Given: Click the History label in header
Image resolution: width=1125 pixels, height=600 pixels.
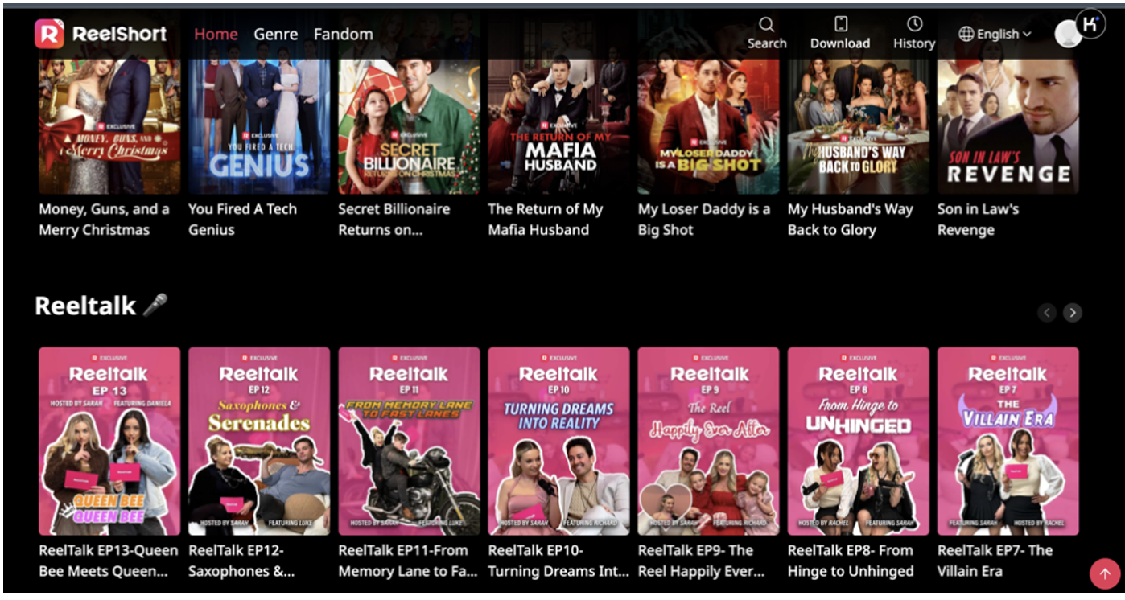Looking at the screenshot, I should tap(914, 43).
